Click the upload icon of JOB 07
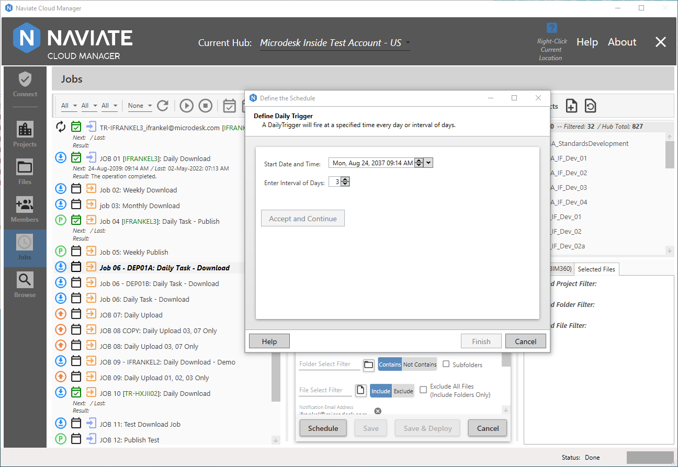This screenshot has height=467, width=678. click(x=61, y=314)
